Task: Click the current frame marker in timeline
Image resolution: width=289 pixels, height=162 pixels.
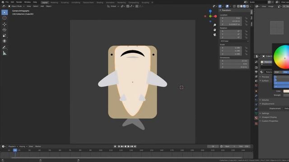Action: click(x=15, y=150)
